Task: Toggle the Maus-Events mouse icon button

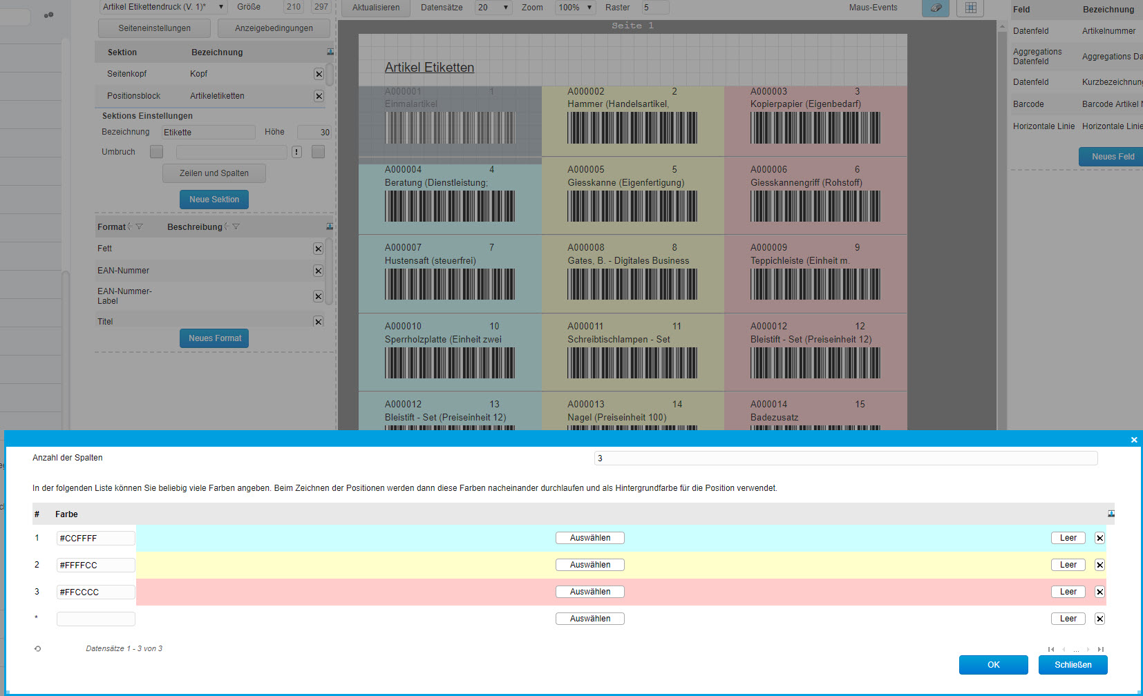Action: coord(935,8)
